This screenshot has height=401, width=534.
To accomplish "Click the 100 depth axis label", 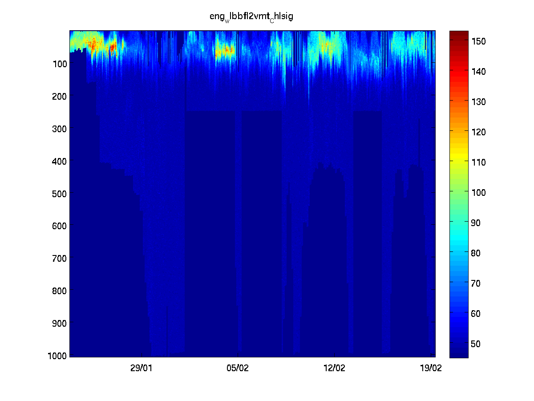I will (x=60, y=64).
